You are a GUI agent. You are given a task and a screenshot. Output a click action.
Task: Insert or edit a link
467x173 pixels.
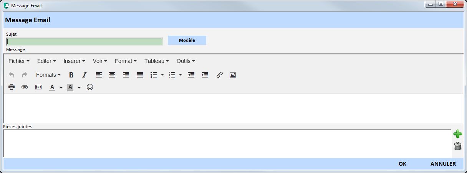click(220, 75)
